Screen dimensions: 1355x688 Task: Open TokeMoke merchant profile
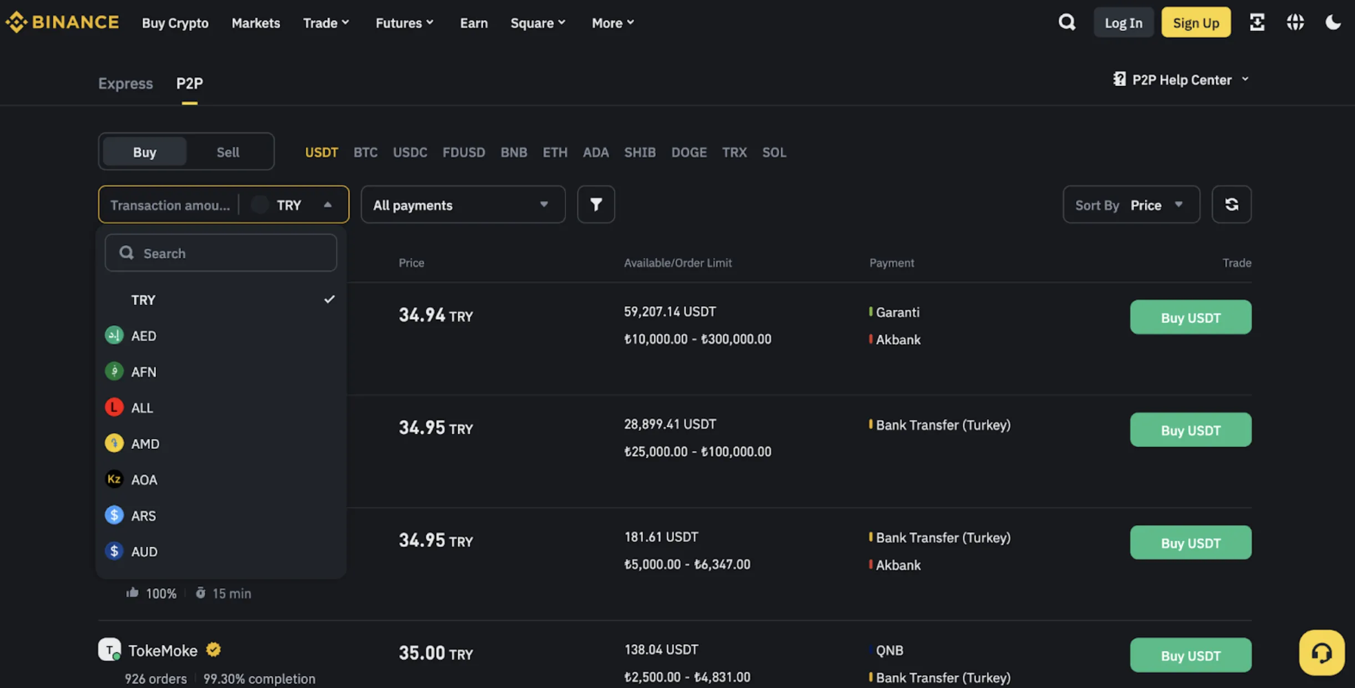click(163, 650)
